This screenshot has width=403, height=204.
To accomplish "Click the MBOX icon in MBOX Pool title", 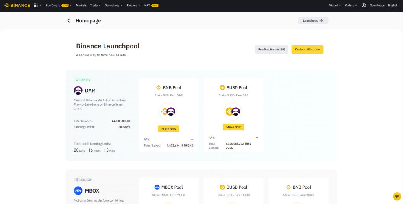I will [x=157, y=187].
